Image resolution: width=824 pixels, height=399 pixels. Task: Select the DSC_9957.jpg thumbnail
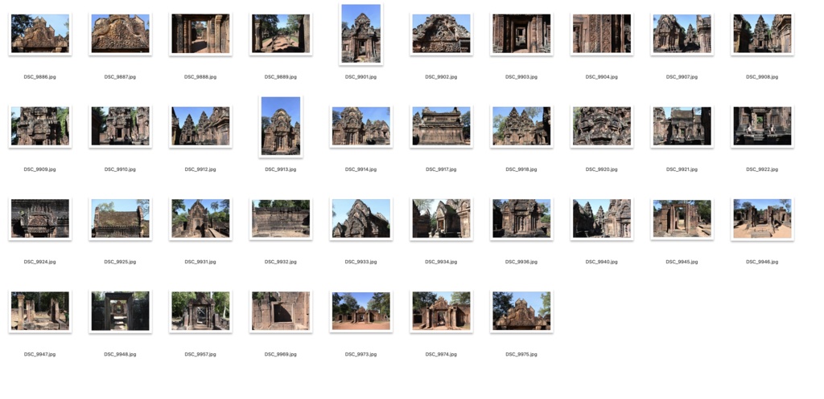pos(200,311)
